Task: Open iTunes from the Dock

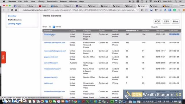Action: [59, 101]
